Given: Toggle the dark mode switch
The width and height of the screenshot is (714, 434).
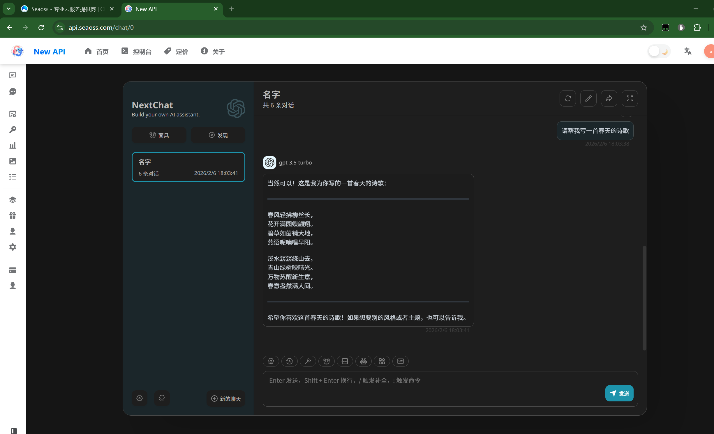Looking at the screenshot, I should point(659,52).
